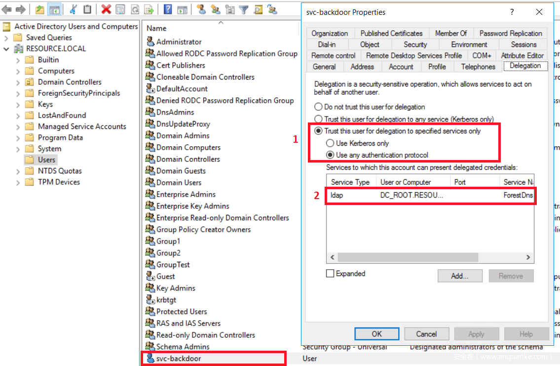Expand the Builtin container
This screenshot has height=366, width=560.
[18, 60]
